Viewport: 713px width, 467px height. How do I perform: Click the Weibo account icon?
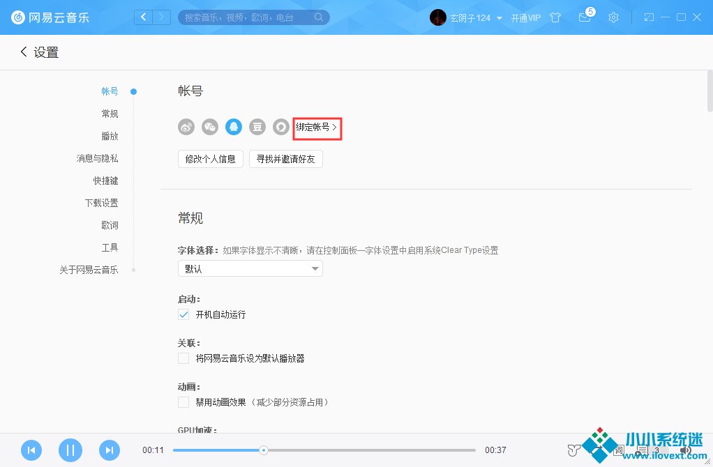[186, 127]
